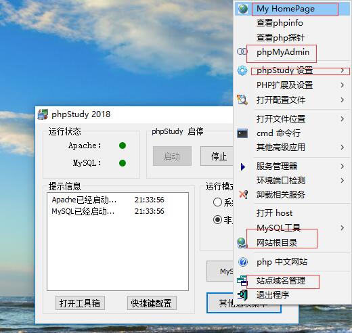This screenshot has height=333, width=352.
Task: Click the blue arrow icon beside 服务管理器
Action: (243, 166)
